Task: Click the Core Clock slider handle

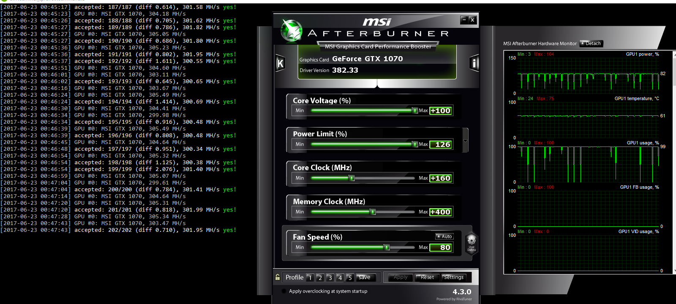Action: [x=352, y=178]
